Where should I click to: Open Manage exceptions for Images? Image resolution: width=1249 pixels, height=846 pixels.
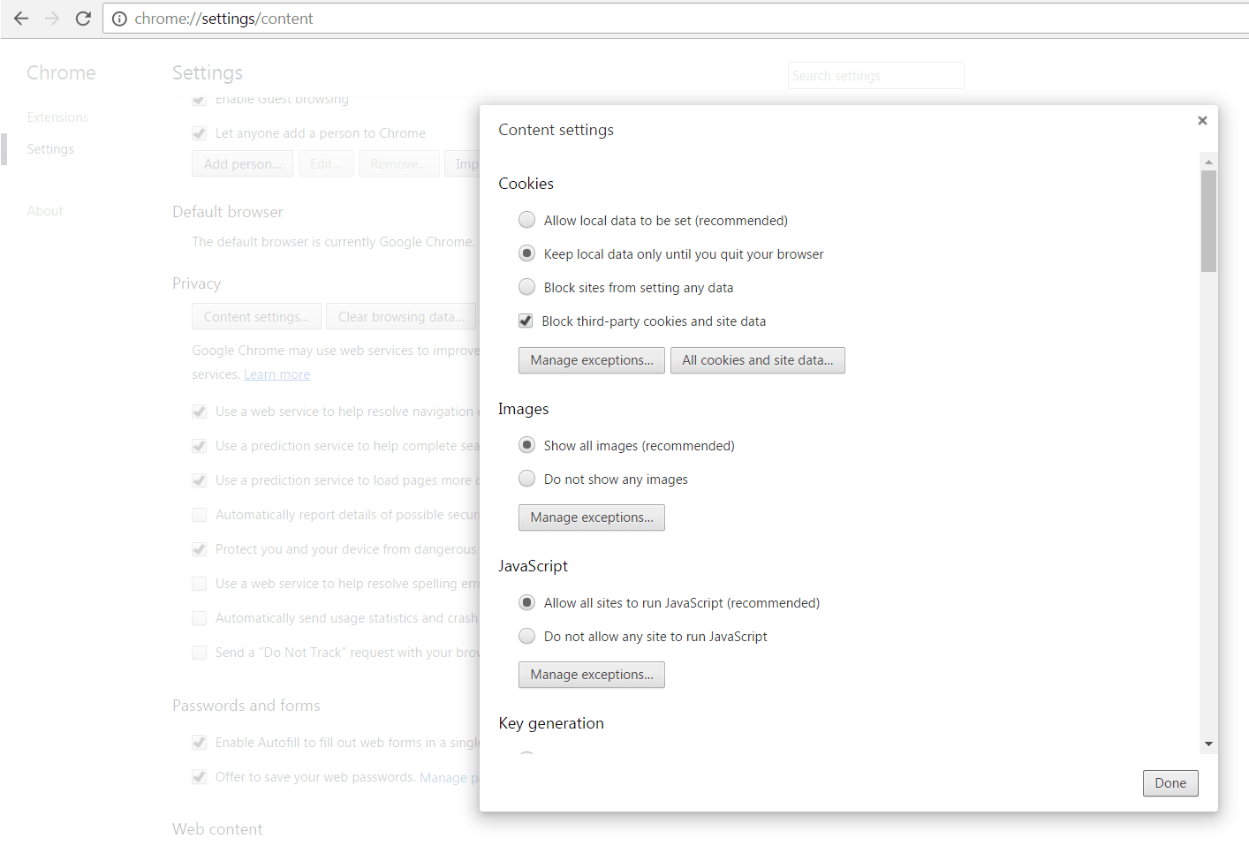pyautogui.click(x=592, y=517)
